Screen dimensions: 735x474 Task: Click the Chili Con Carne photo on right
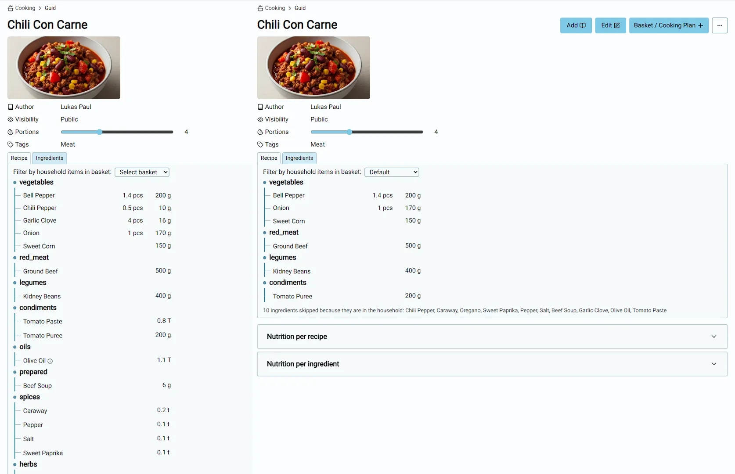click(313, 68)
